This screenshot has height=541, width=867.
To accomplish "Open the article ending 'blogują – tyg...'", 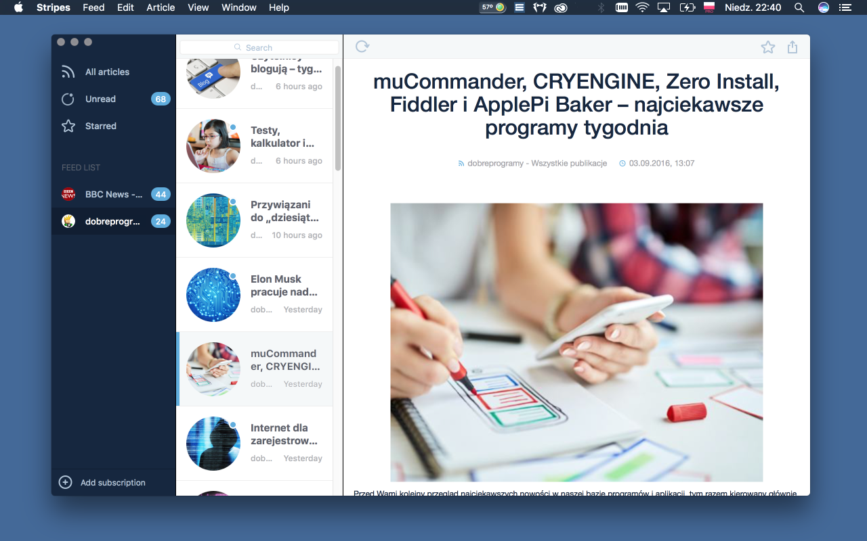I will [x=255, y=84].
